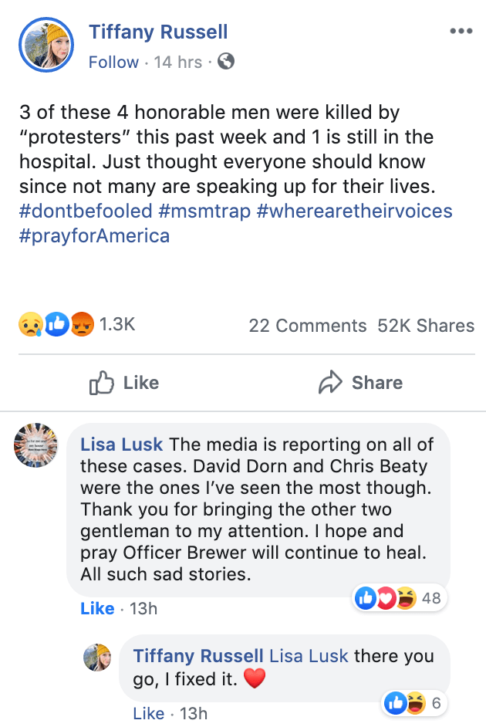The height and width of the screenshot is (727, 486).
Task: Like the post with the thumbs-up button
Action: [x=124, y=383]
